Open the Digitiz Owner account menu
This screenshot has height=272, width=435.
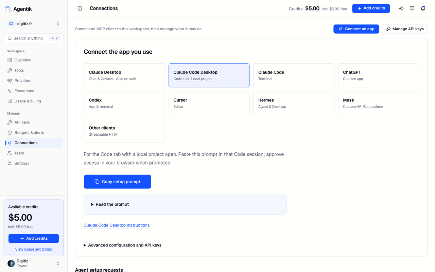pyautogui.click(x=34, y=263)
